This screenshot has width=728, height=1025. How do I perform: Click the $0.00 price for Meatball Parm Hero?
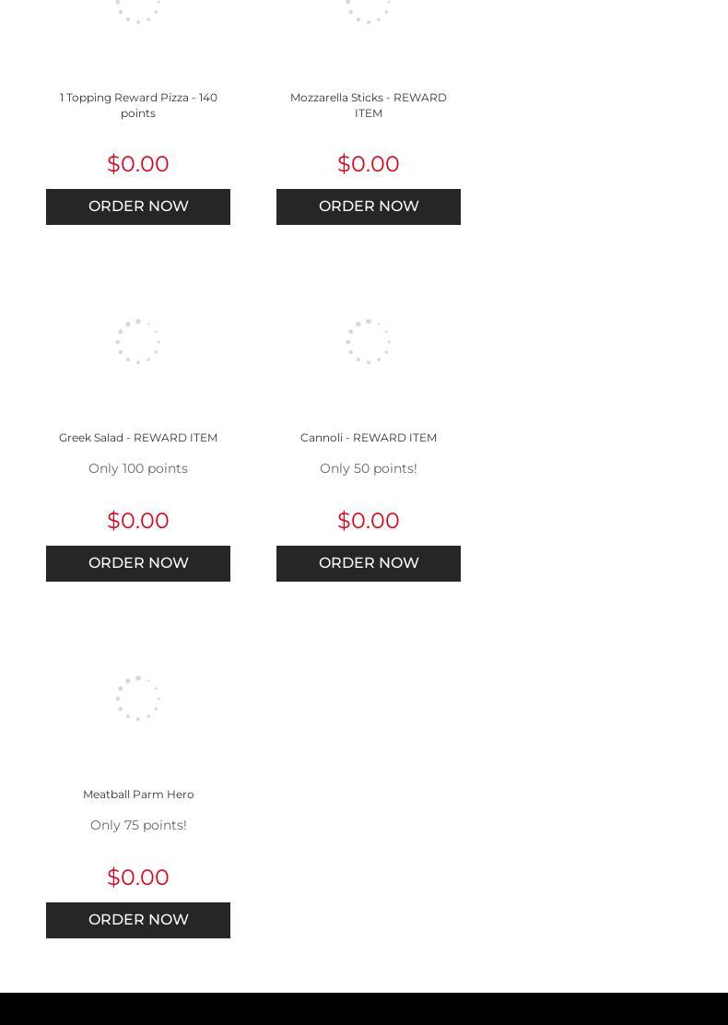(138, 878)
